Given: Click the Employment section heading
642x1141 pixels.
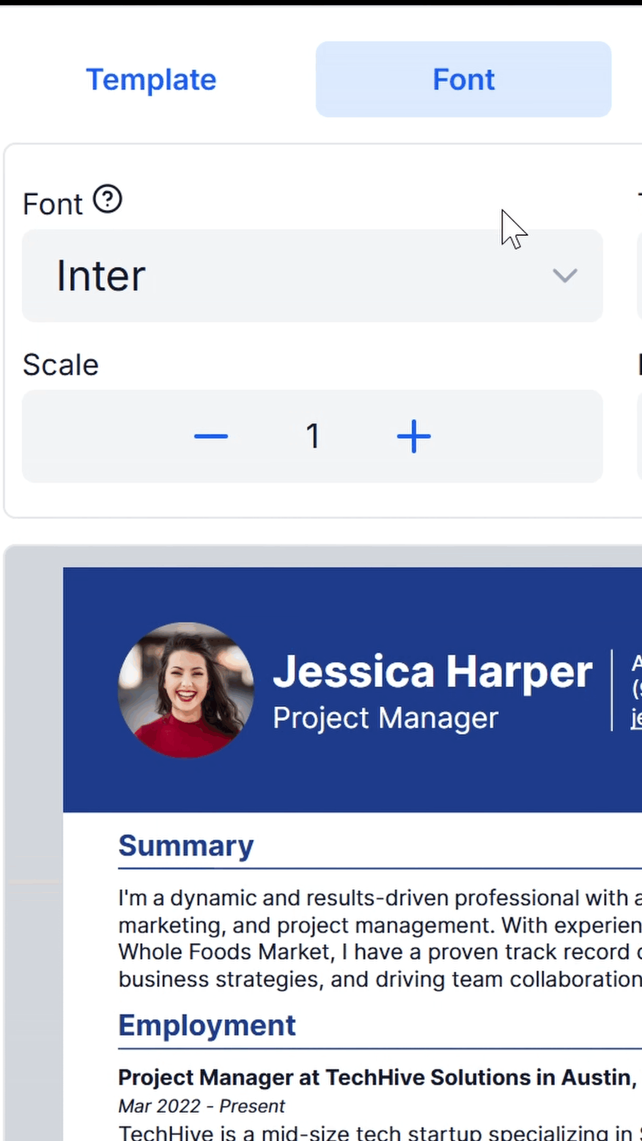Looking at the screenshot, I should pos(207,1025).
